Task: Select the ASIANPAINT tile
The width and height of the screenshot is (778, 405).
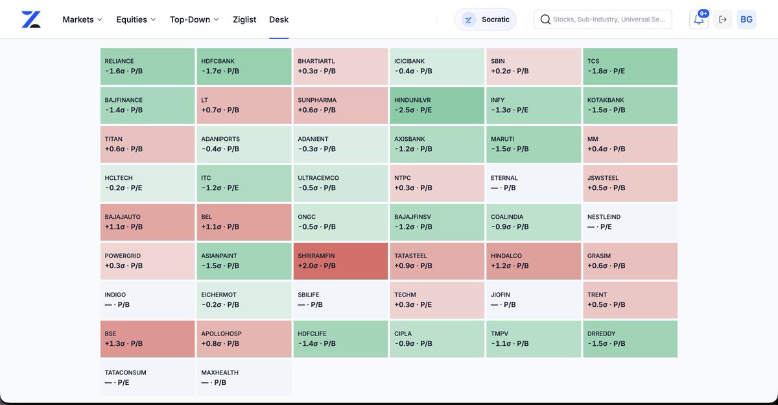Action: (x=244, y=261)
